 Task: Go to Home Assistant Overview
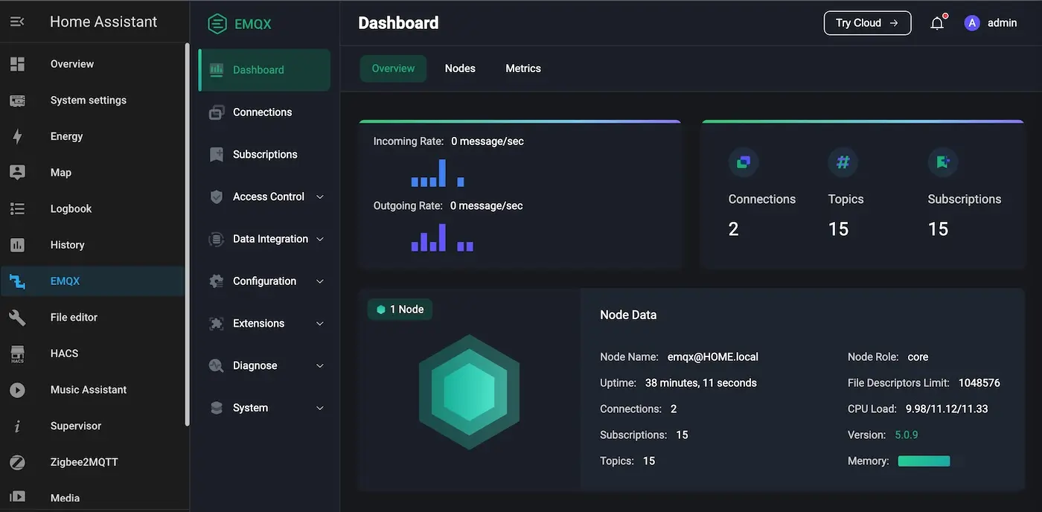[92, 64]
